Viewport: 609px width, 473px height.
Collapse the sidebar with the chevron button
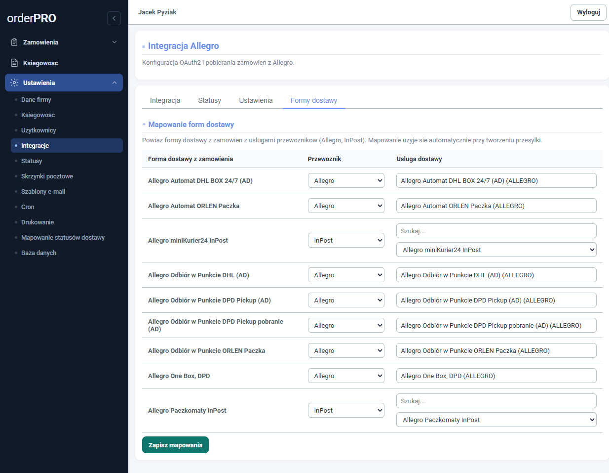(x=114, y=18)
